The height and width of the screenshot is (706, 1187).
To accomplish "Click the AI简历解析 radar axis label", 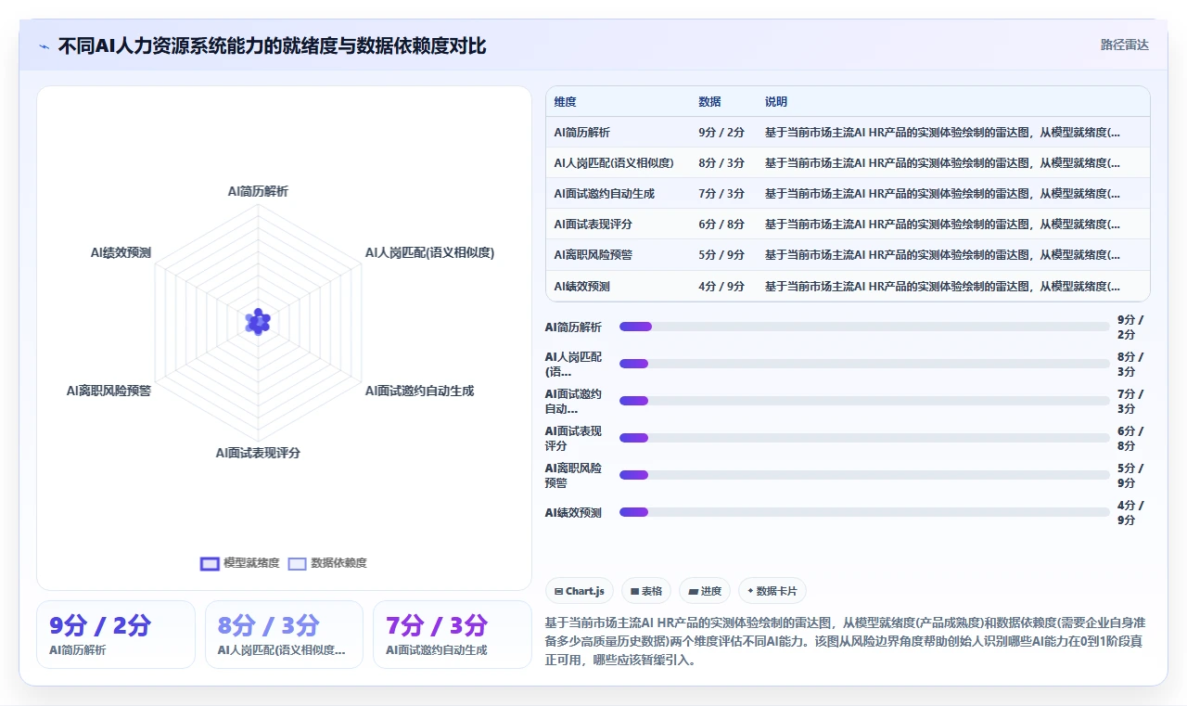I will click(x=258, y=191).
